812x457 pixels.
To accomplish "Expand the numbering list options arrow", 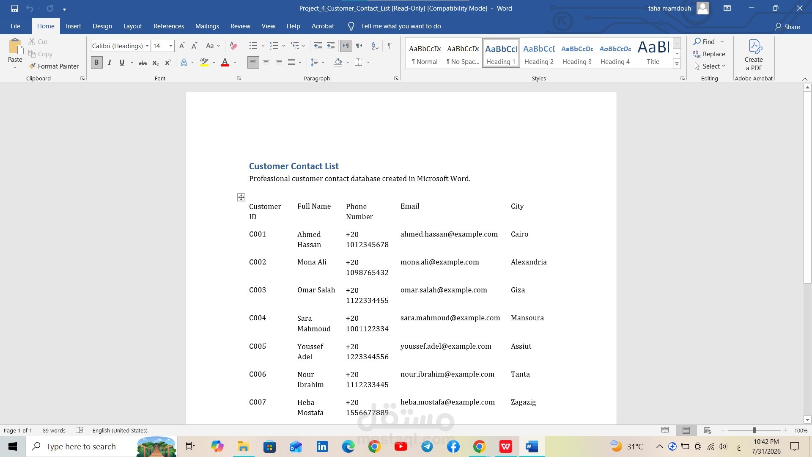I will tap(283, 46).
